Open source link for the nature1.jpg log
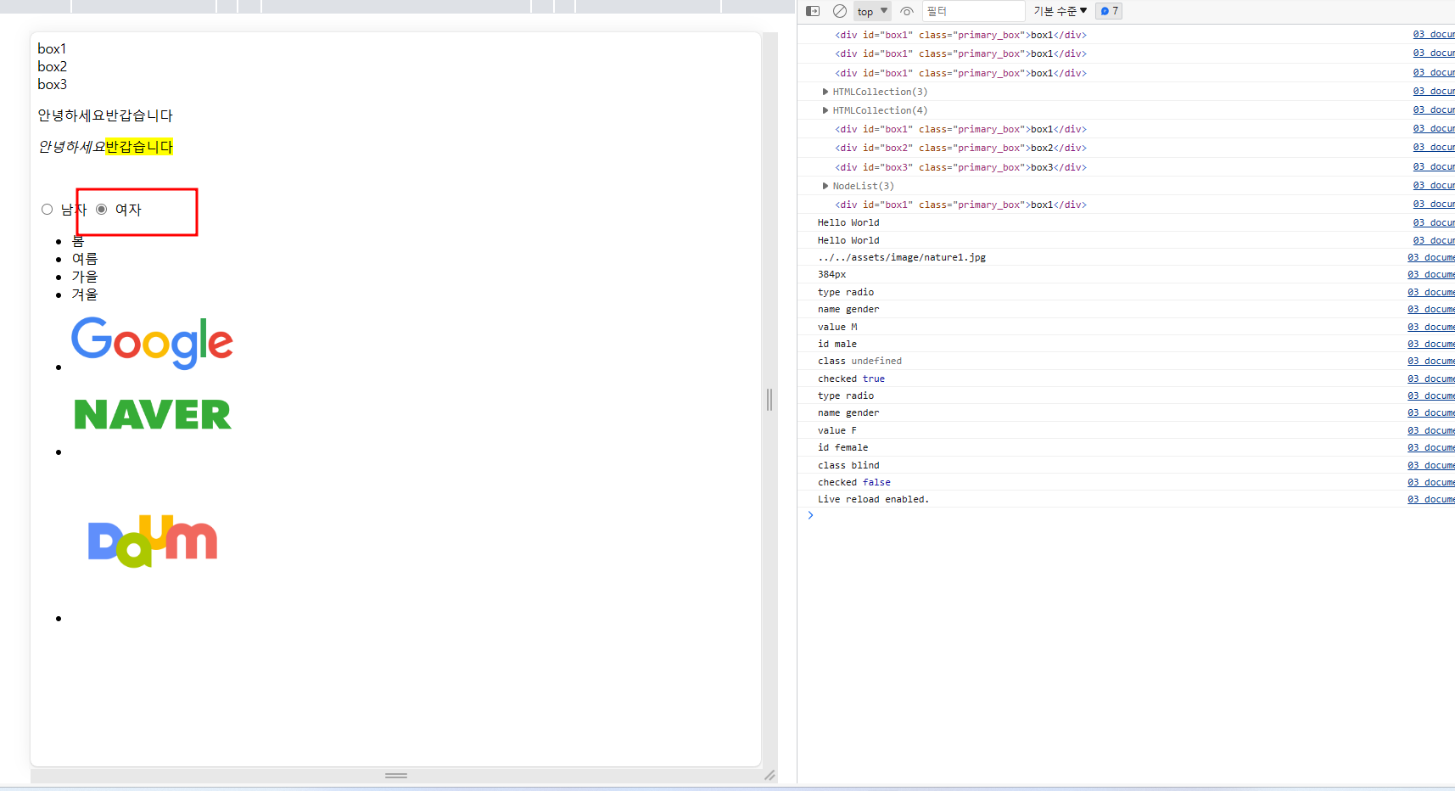Viewport: 1455px width, 791px height. click(x=1431, y=257)
